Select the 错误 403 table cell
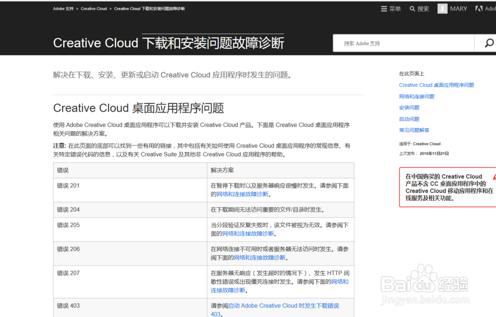The width and height of the screenshot is (496, 317). click(x=130, y=308)
